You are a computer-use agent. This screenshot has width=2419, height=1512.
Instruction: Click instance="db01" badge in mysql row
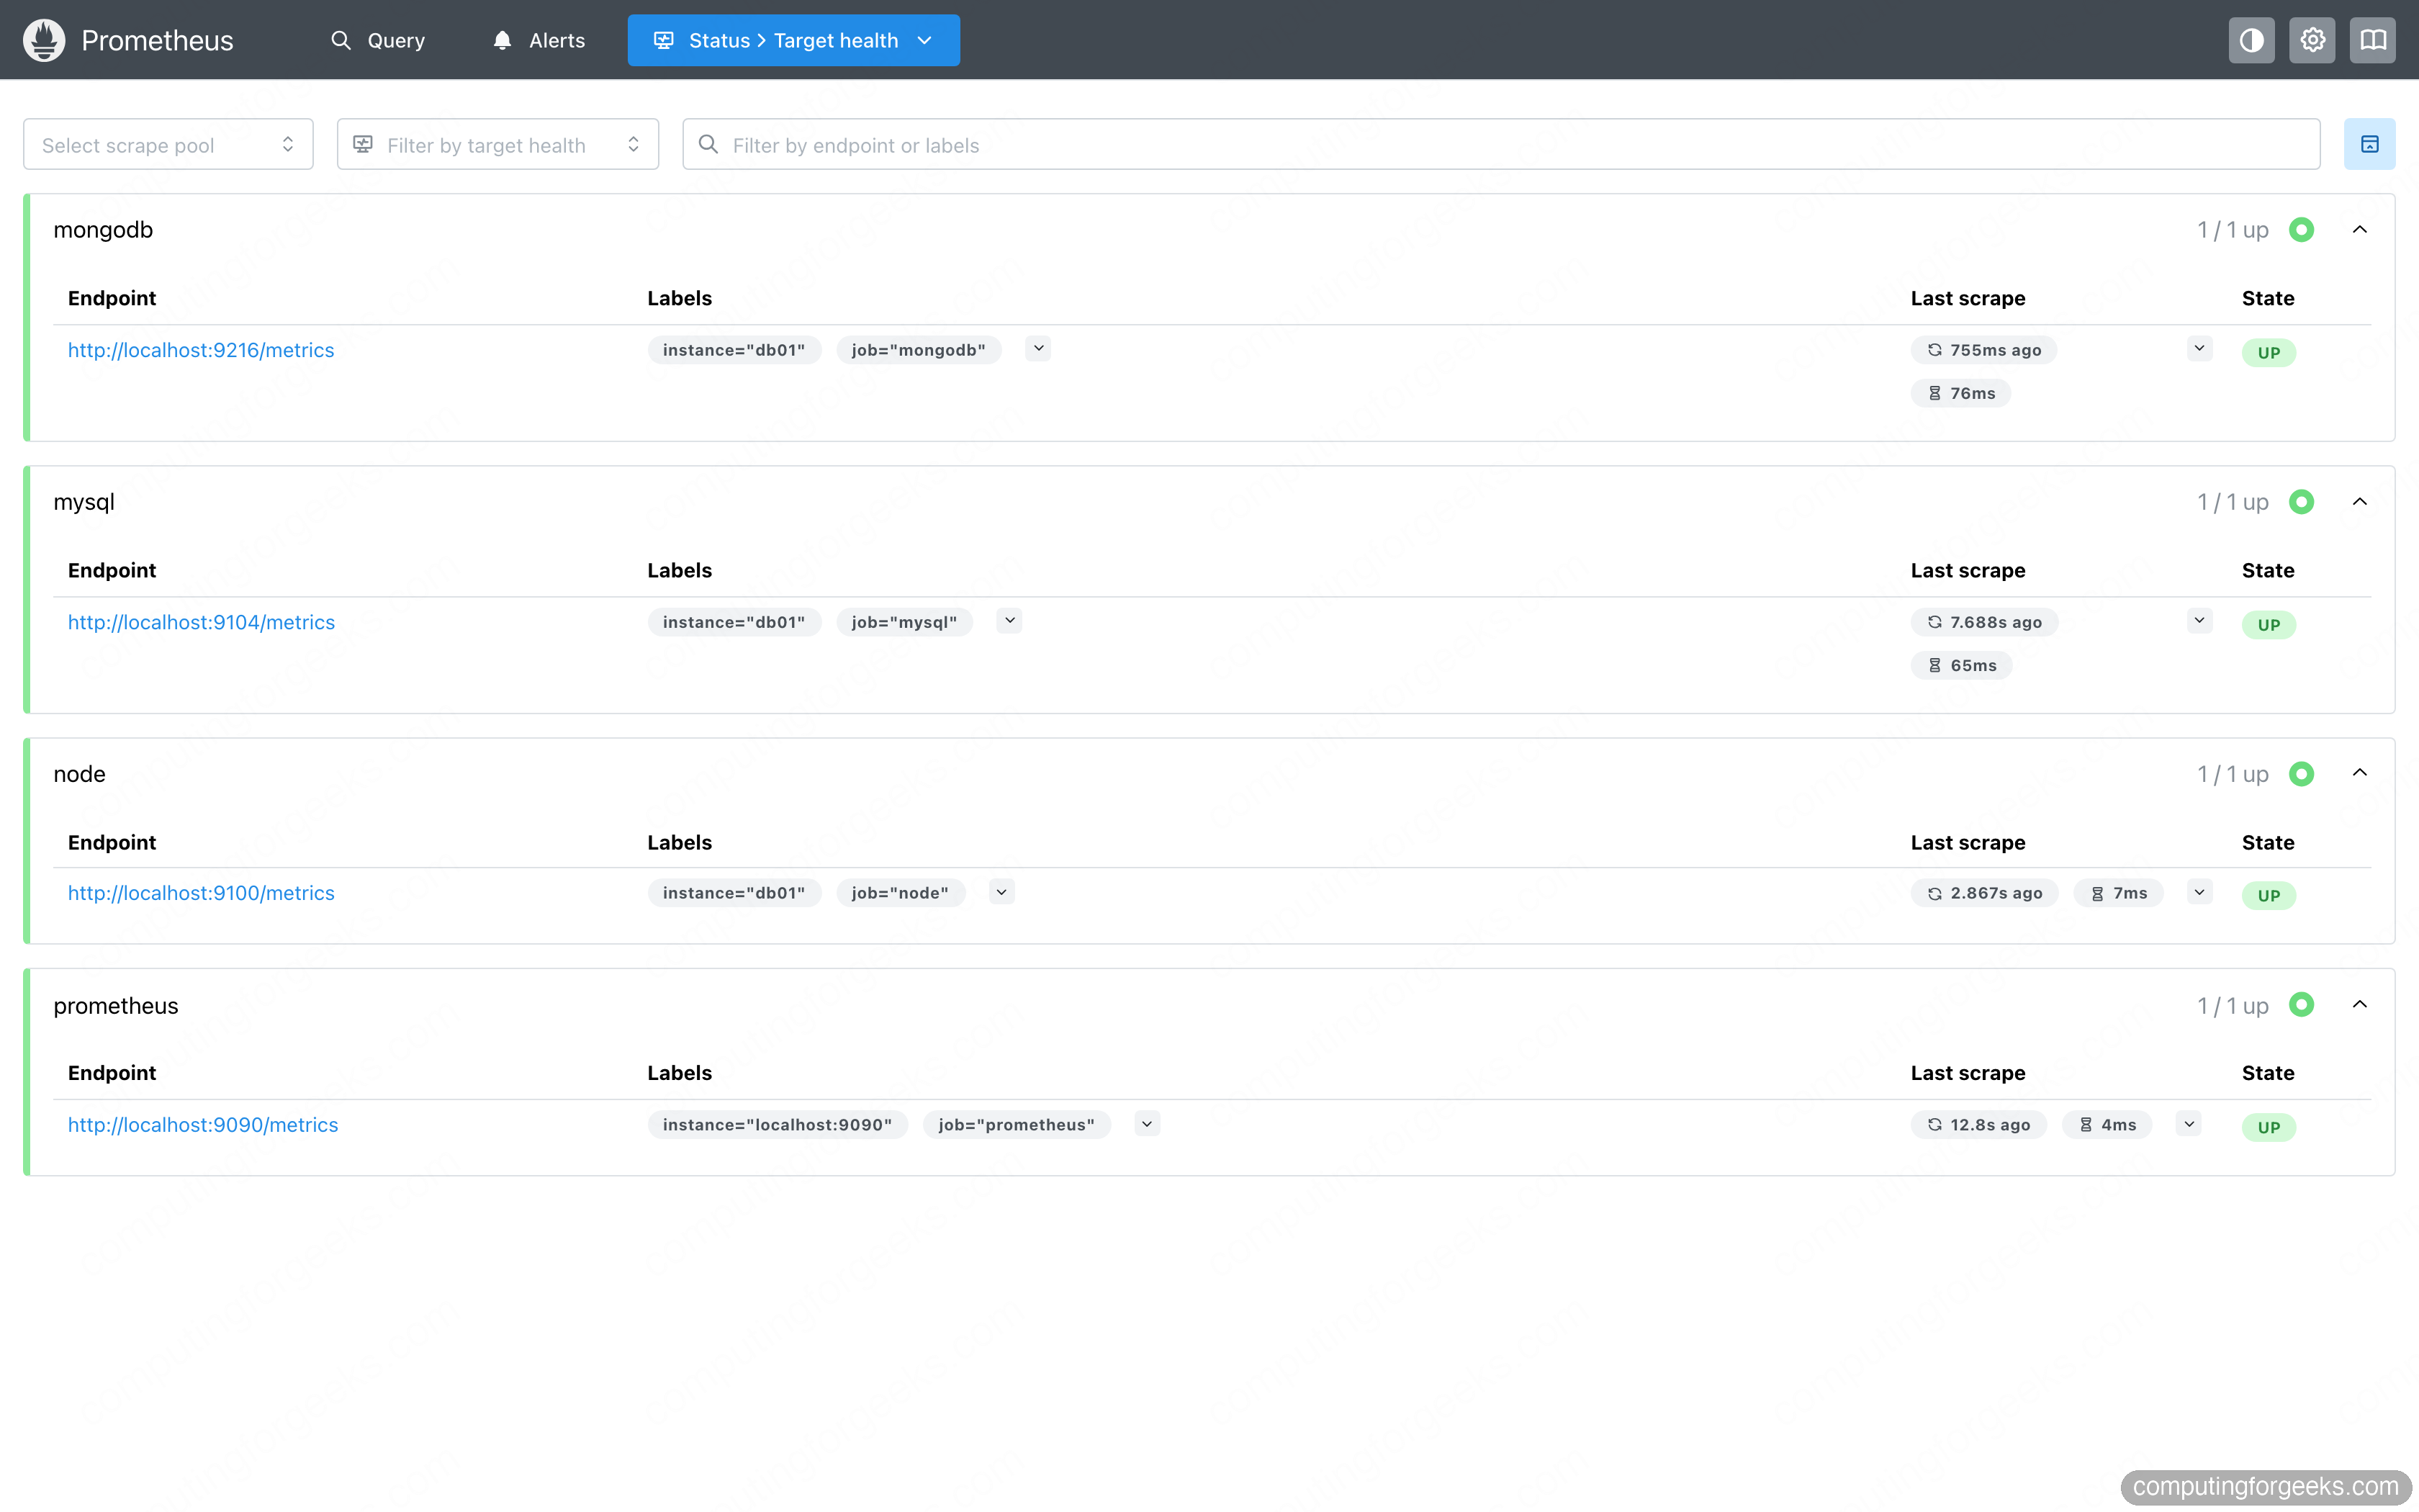pyautogui.click(x=734, y=622)
